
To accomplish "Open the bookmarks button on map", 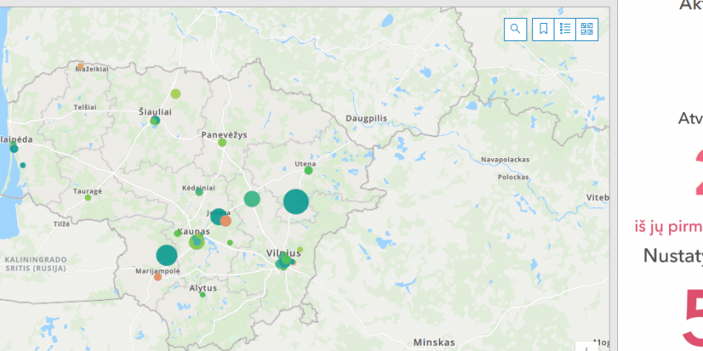I will [x=544, y=30].
